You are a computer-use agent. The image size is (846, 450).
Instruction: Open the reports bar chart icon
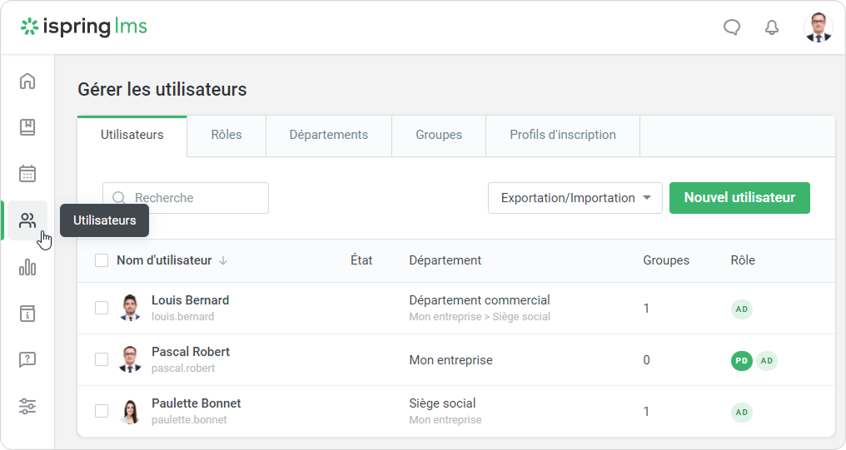pos(27,267)
